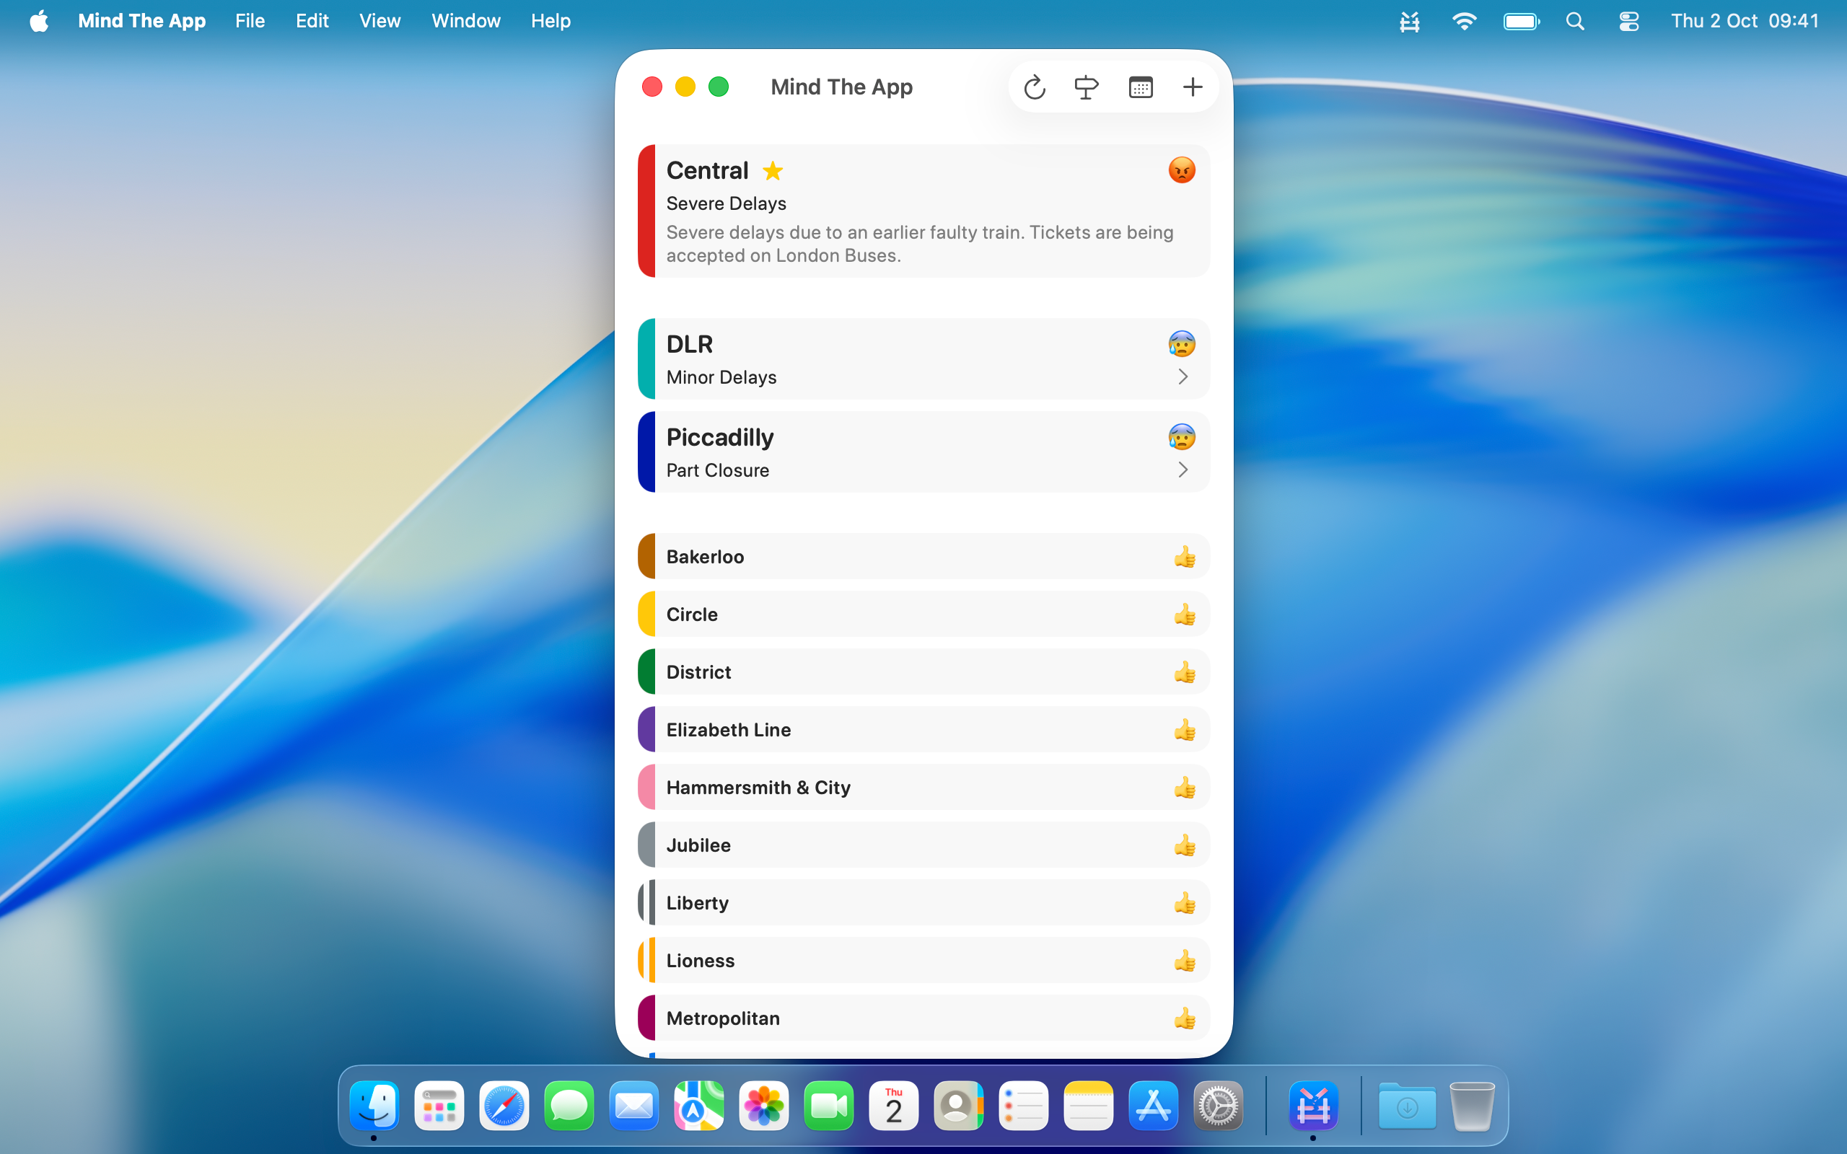
Task: Select the Bakerloo line row
Action: [923, 556]
